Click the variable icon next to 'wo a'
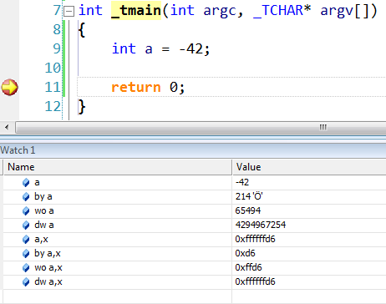Viewport: 386px width, 304px height. [x=26, y=211]
